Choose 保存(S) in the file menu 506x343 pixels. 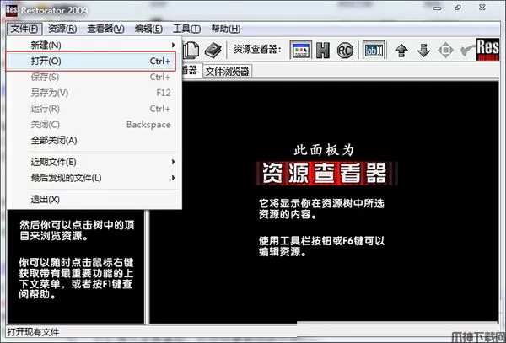pos(94,77)
